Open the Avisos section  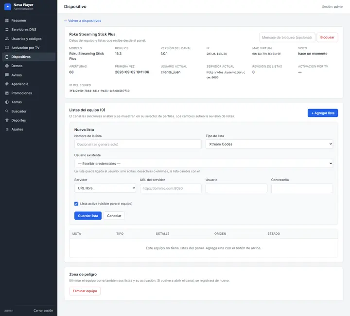click(29, 75)
